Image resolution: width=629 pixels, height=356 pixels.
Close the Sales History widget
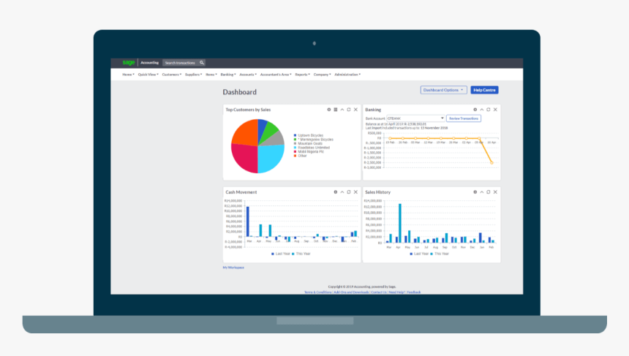[x=495, y=192]
